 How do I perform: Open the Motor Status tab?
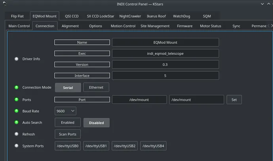210,26
